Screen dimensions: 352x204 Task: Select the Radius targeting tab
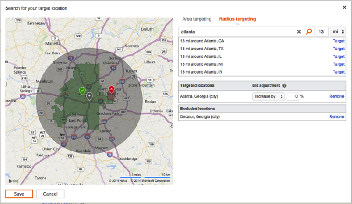pyautogui.click(x=237, y=19)
